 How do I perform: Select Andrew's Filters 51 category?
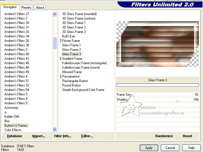16,81
